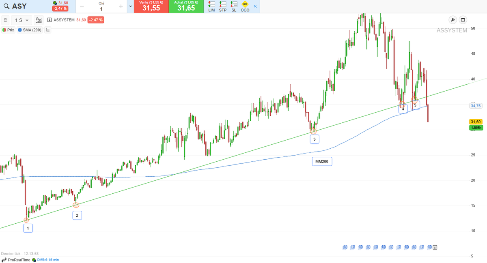The width and height of the screenshot is (487, 263).
Task: Click the 34,75 price axis label
Action: point(475,106)
